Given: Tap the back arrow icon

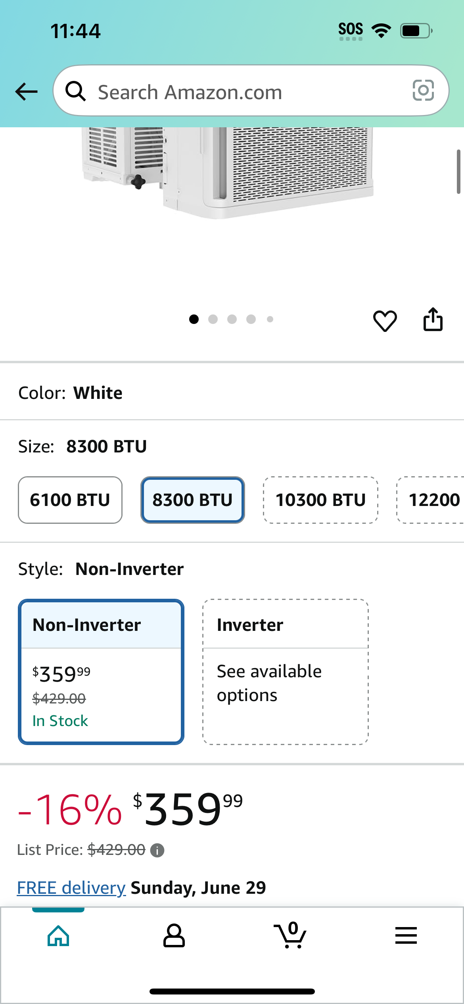Looking at the screenshot, I should point(26,92).
